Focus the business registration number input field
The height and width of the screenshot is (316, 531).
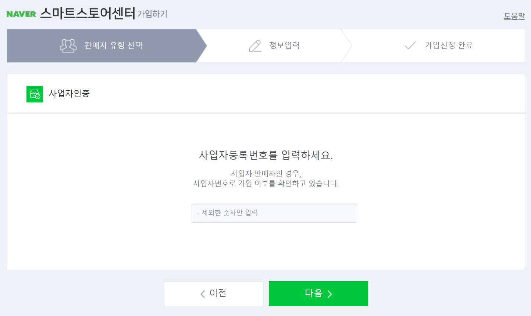[x=274, y=213]
